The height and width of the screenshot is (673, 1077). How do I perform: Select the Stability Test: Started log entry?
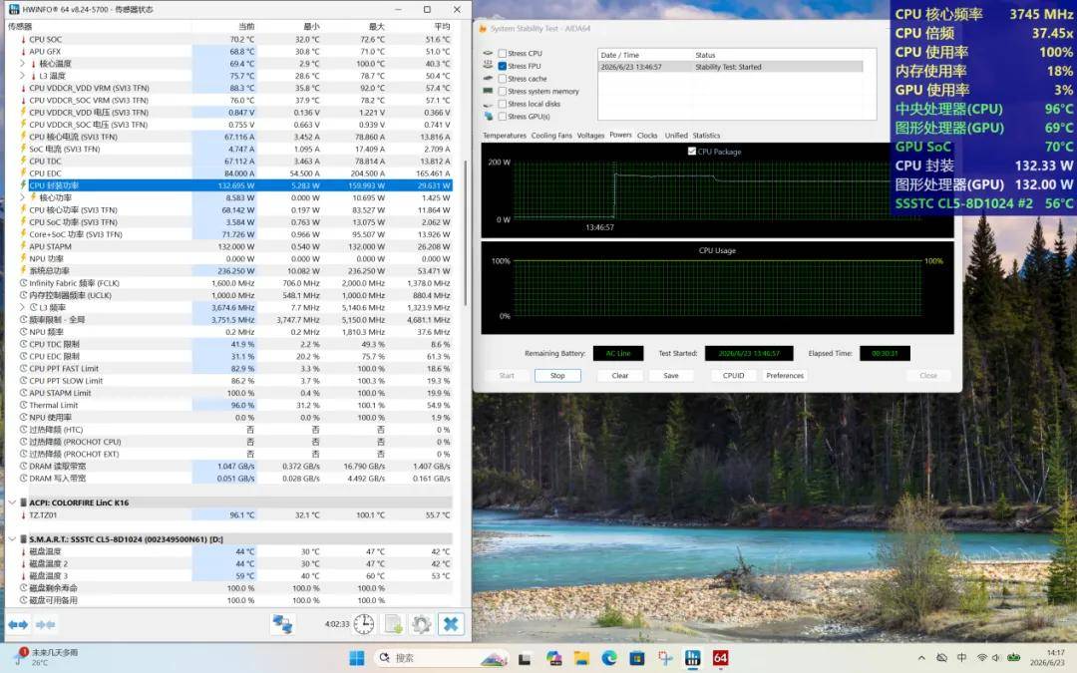click(731, 67)
